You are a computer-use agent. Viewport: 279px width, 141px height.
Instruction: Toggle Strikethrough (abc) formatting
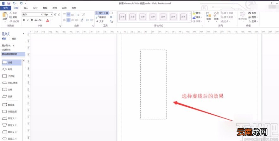tap(36, 20)
